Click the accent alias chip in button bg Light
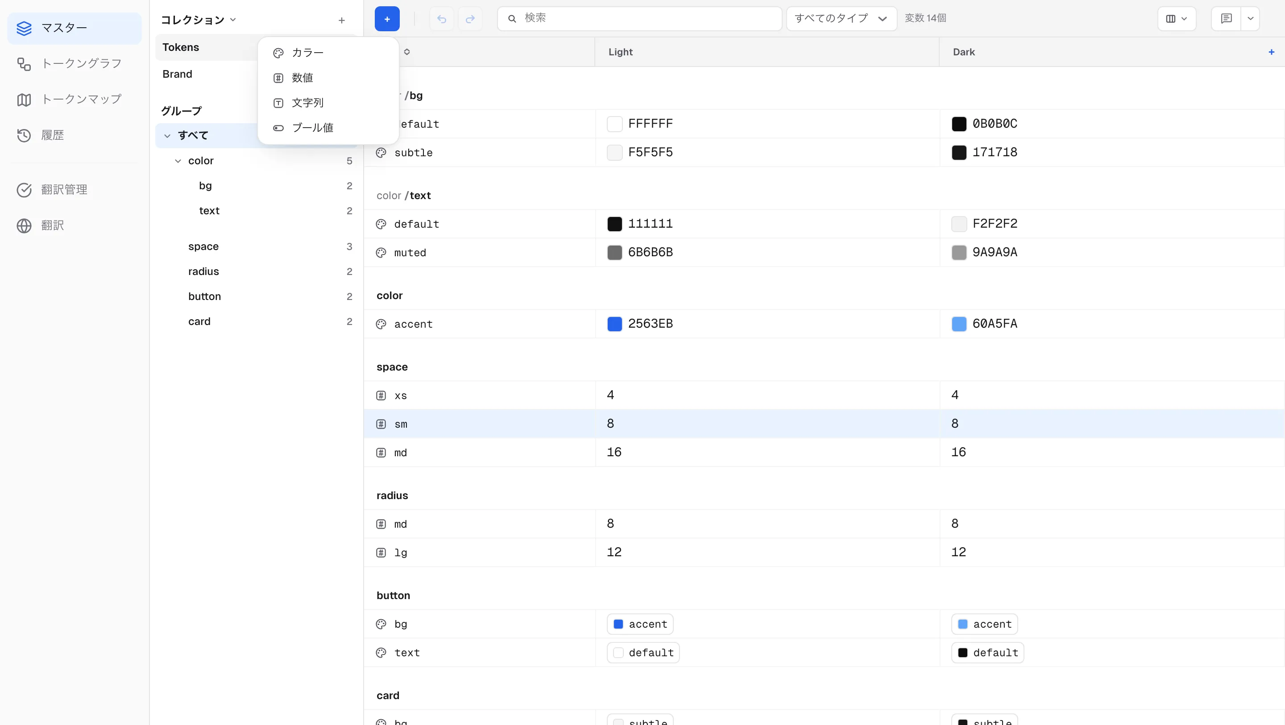Viewport: 1285px width, 725px height. pyautogui.click(x=640, y=624)
